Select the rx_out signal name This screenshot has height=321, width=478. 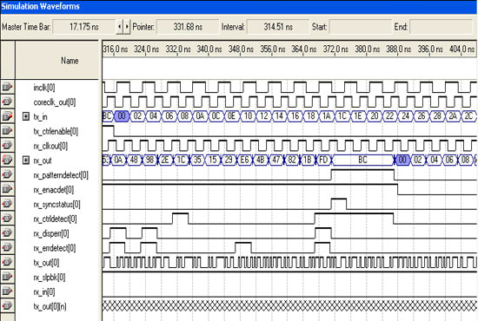pos(43,160)
